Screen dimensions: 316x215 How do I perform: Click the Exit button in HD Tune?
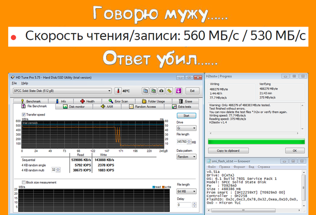click(192, 91)
